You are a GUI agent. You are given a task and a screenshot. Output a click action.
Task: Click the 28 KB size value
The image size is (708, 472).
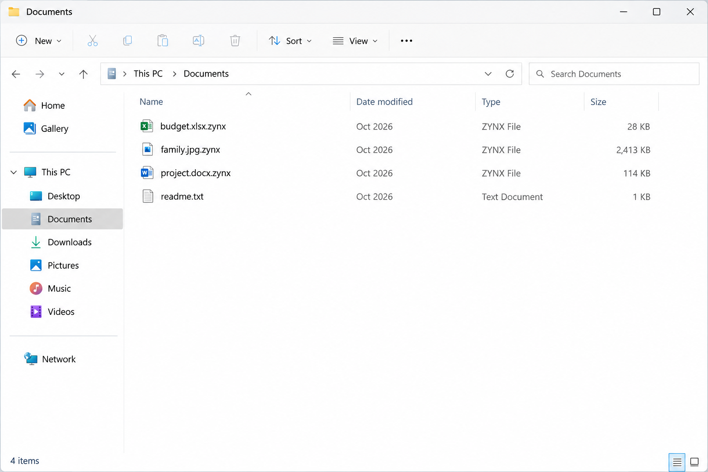[638, 126]
